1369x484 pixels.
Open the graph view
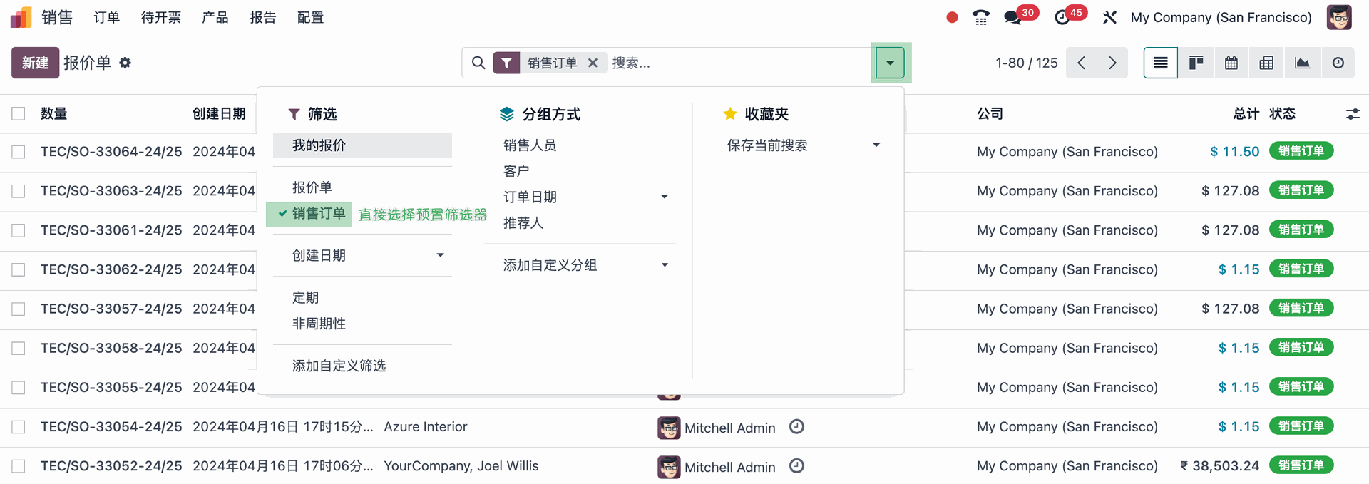pos(1303,63)
